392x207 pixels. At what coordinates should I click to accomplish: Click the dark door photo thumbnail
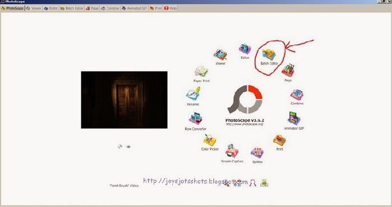point(124,100)
